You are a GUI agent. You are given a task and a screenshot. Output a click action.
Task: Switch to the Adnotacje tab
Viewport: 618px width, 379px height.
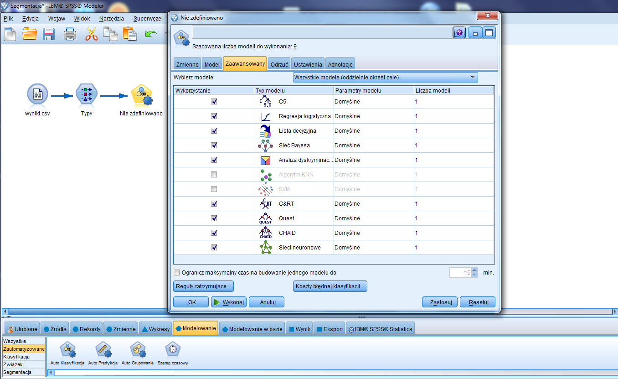[x=340, y=64]
